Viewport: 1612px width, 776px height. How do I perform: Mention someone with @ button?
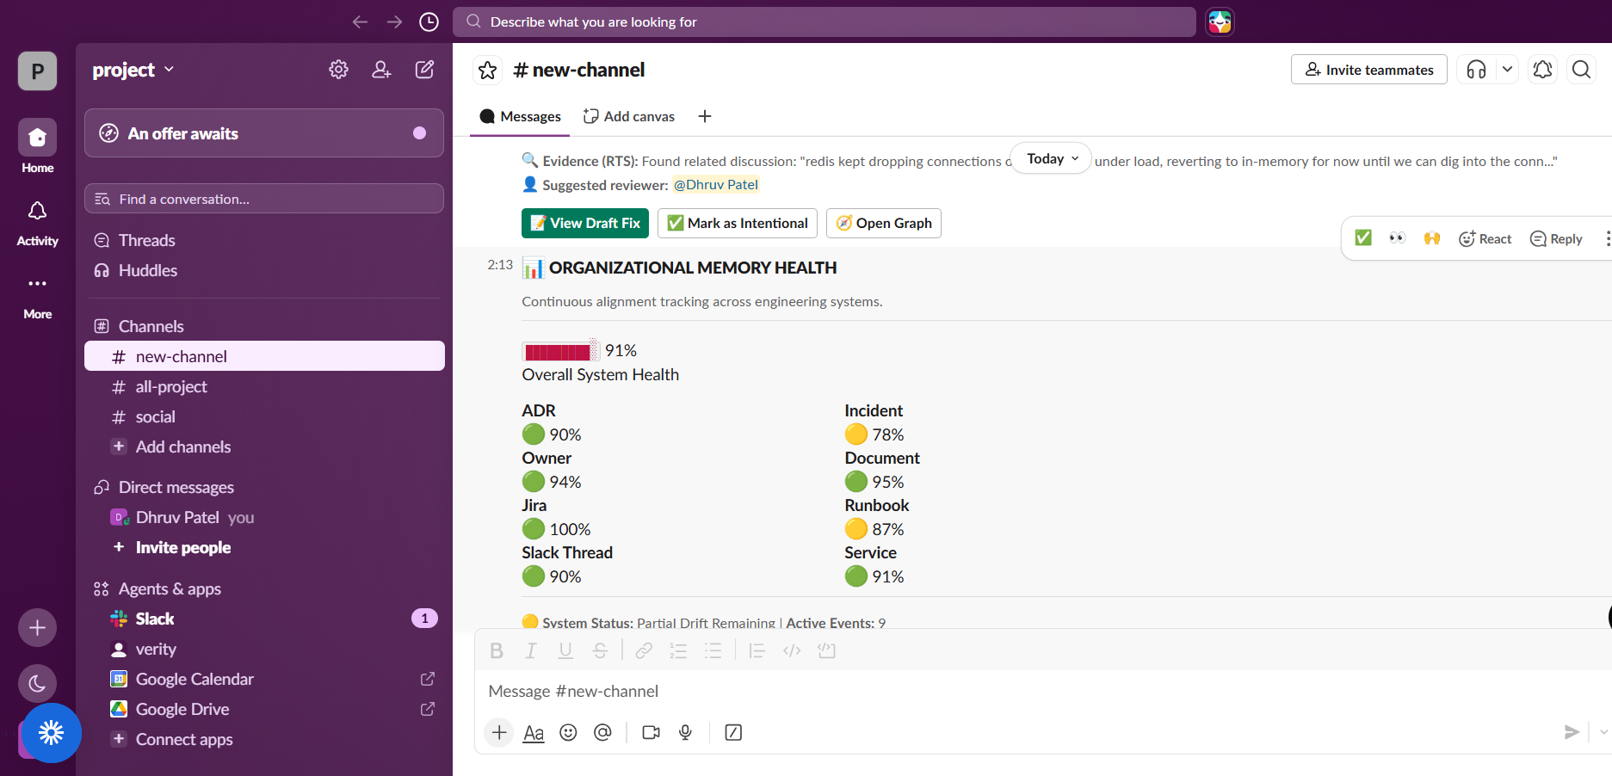602,732
